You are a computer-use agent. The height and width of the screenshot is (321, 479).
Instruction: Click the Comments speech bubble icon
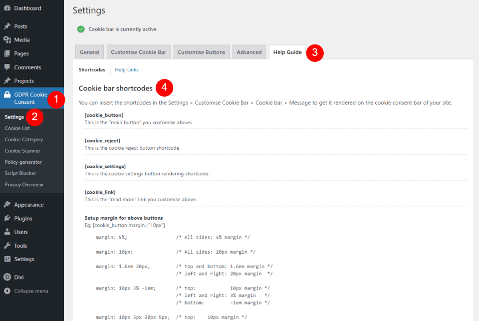pyautogui.click(x=7, y=67)
